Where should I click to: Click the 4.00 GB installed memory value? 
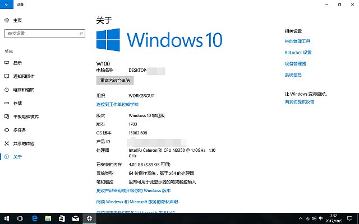(150, 164)
